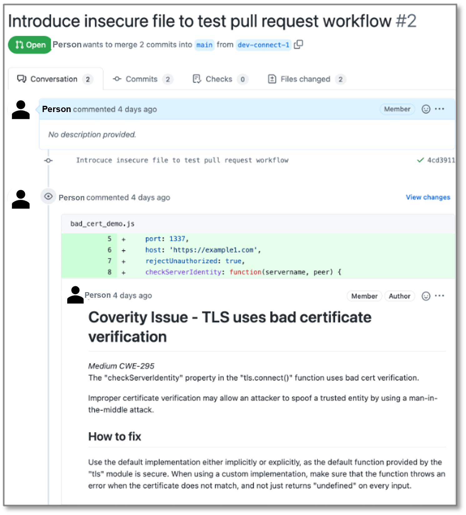Screen dimensions: 466x515
Task: Click the speech bubble icon beside Conversation
Action: [x=21, y=79]
